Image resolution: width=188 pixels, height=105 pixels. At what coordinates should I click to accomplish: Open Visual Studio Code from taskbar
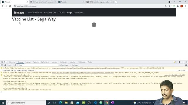tap(95, 103)
